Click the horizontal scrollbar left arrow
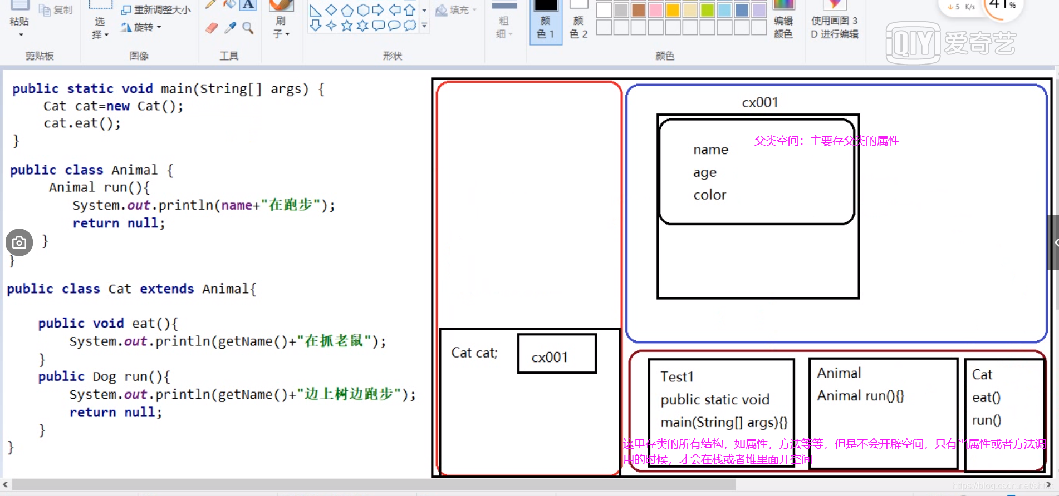Image resolution: width=1059 pixels, height=496 pixels. pos(6,484)
